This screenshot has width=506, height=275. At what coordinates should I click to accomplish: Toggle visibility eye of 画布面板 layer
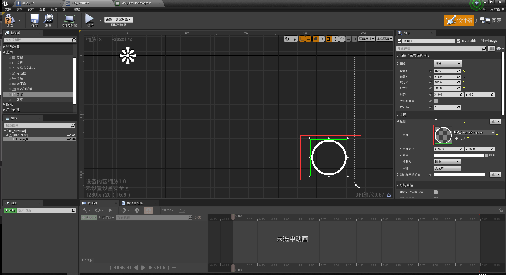click(74, 135)
